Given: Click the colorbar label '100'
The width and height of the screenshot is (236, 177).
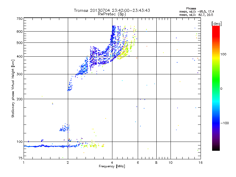Looking at the screenshot, I should coord(223,54).
